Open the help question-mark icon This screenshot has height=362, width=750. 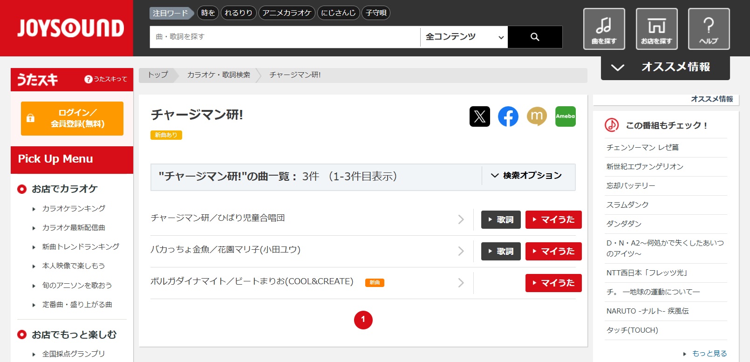pos(709,29)
